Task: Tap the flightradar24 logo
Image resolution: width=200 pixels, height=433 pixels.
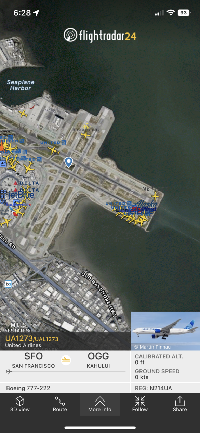Action: pos(100,35)
